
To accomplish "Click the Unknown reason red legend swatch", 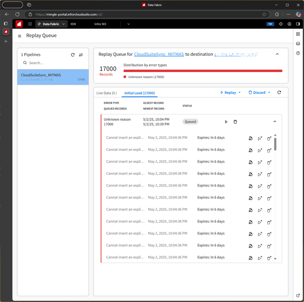I will 125,77.
